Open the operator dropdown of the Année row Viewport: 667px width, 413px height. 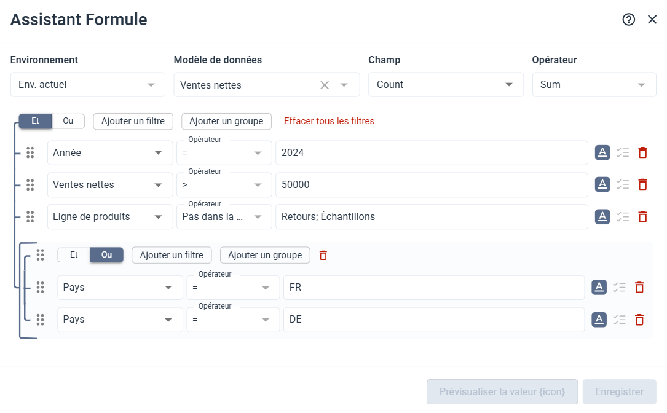coord(224,152)
